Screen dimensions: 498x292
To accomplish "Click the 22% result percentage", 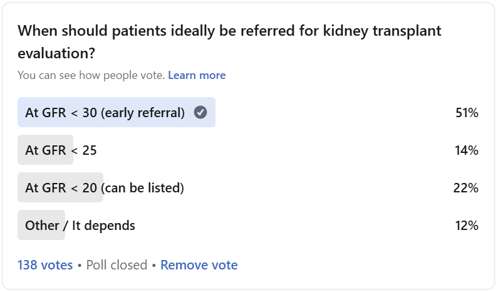I will (x=466, y=187).
